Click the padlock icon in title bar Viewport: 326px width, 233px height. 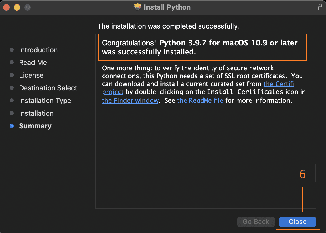point(320,7)
